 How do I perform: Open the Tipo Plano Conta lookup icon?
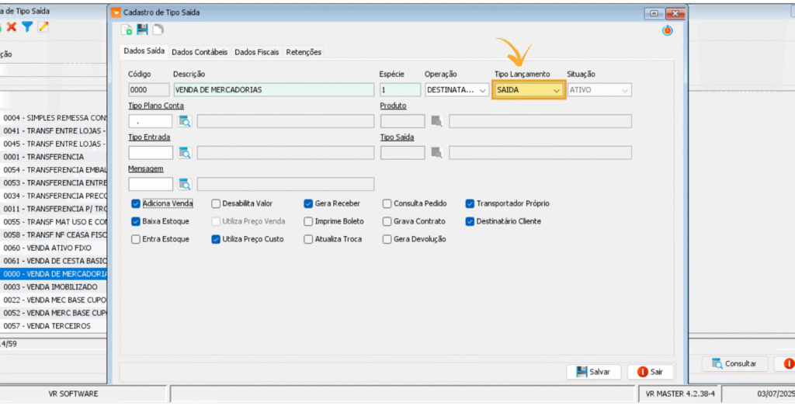[x=185, y=121]
